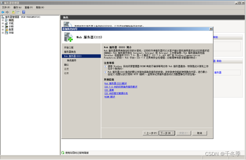Open the 文件(F) menu
The image size is (246, 160).
tap(6, 7)
